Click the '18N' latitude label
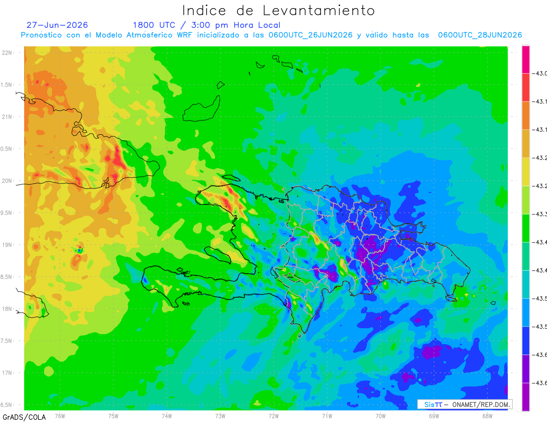The height and width of the screenshot is (422, 547). tap(7, 309)
